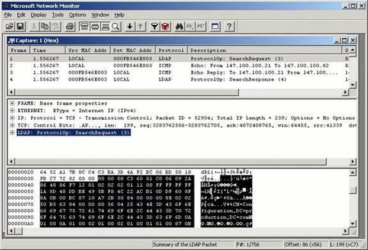Click the frame list scroll down arrow
The height and width of the screenshot is (250, 368).
click(353, 85)
